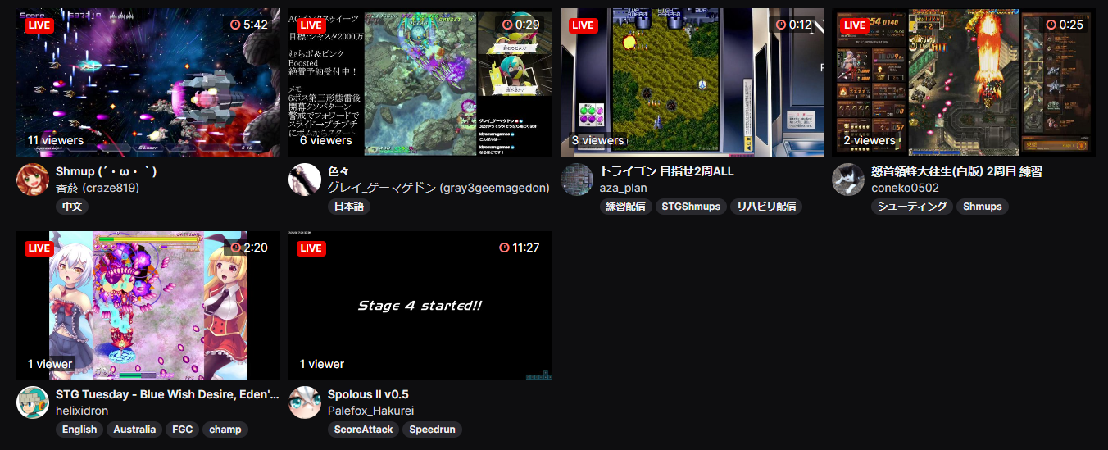Select the 'シューティング' tag
Viewport: 1108px width, 450px height.
[x=912, y=207]
